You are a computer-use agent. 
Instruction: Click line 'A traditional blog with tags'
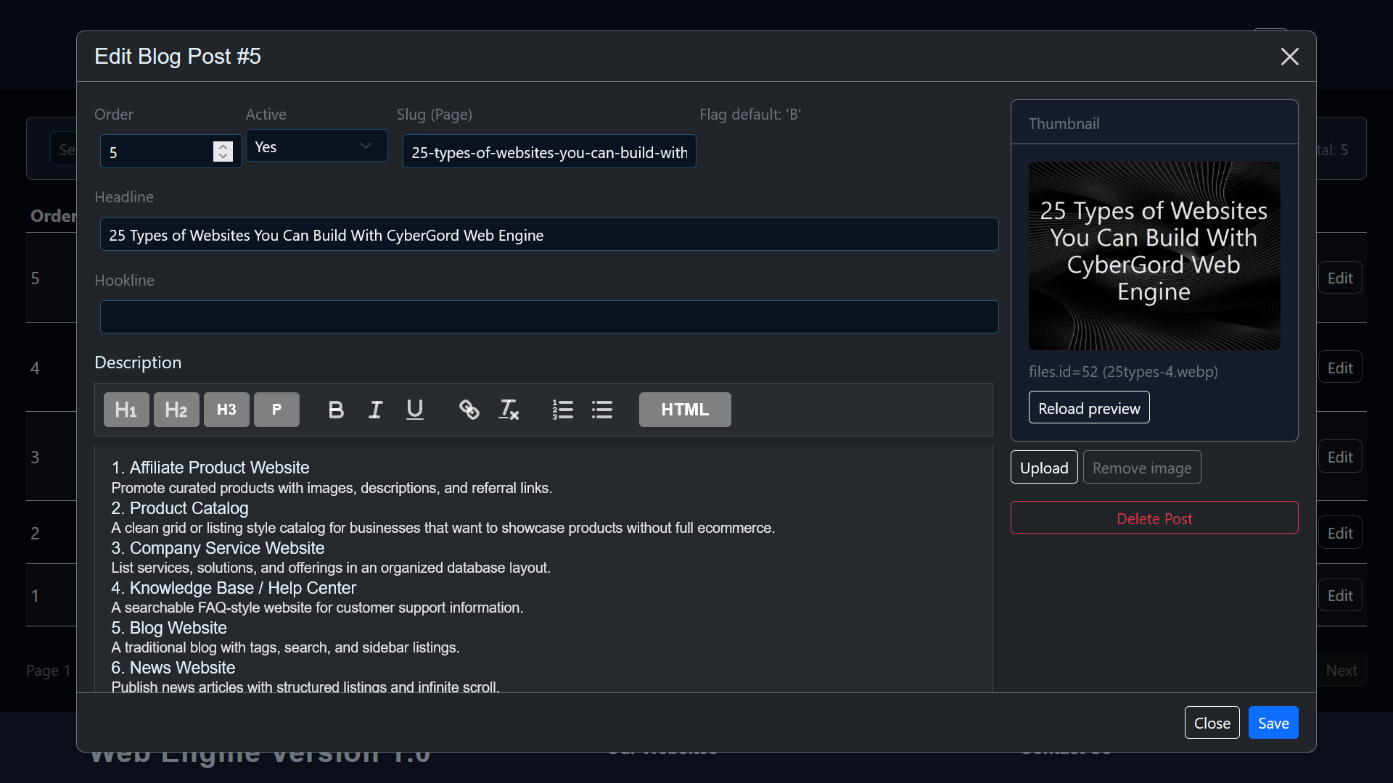(x=285, y=647)
